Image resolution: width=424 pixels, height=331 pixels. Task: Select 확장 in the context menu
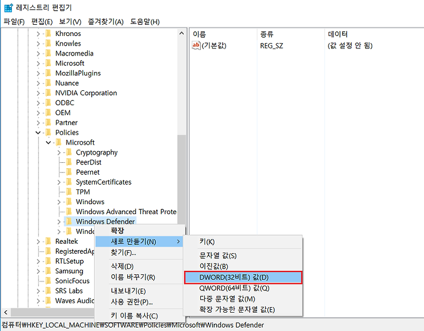coord(139,231)
